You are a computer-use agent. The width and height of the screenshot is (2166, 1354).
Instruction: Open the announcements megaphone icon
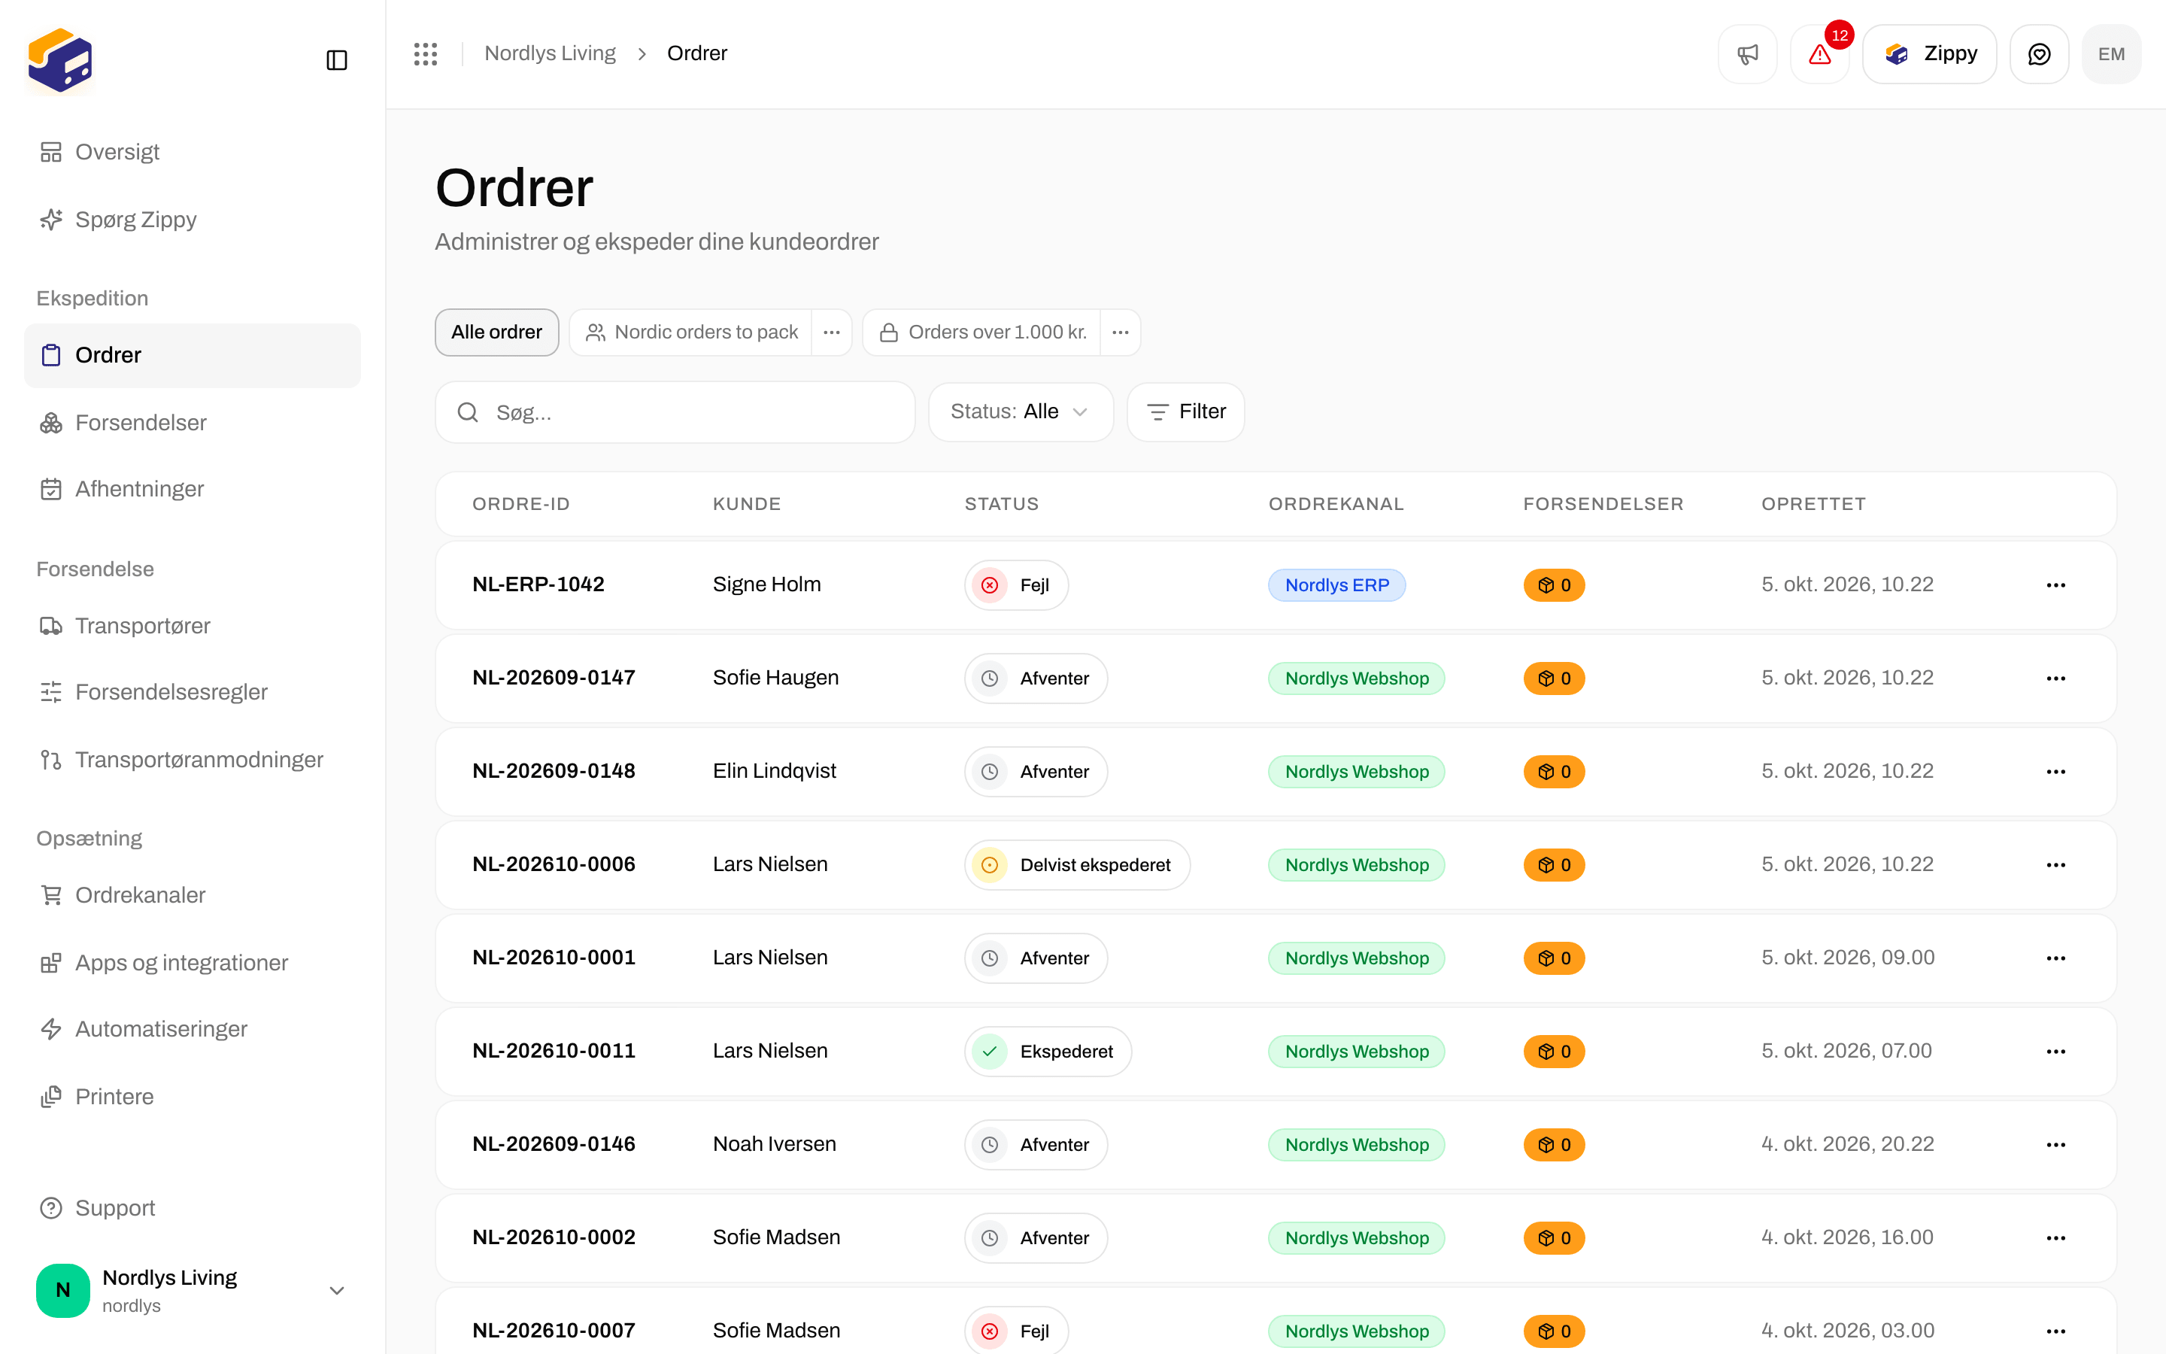1747,53
